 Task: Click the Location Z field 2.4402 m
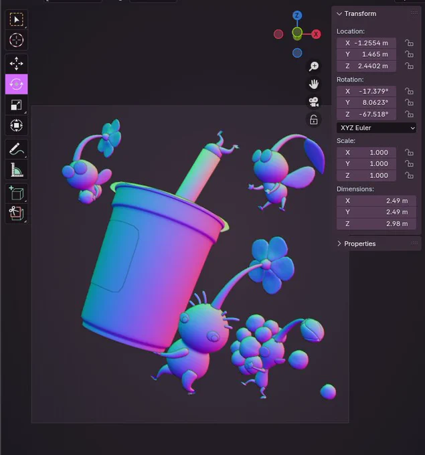pos(366,66)
